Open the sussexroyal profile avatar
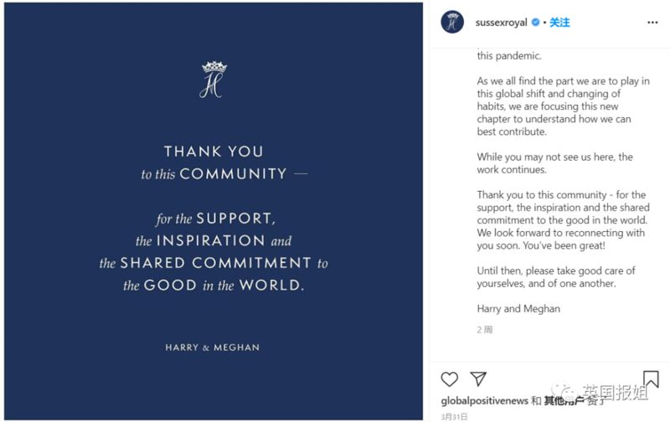Image resolution: width=670 pixels, height=422 pixels. pyautogui.click(x=452, y=22)
